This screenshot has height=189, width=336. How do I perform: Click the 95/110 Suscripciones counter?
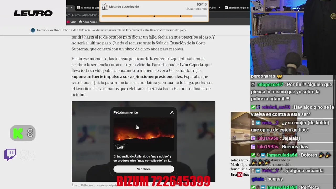coord(197,7)
